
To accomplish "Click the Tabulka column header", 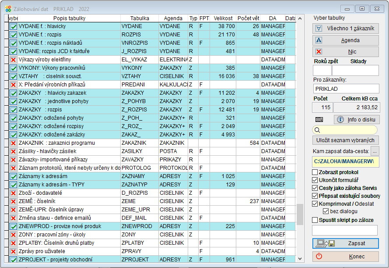I will [x=140, y=18].
